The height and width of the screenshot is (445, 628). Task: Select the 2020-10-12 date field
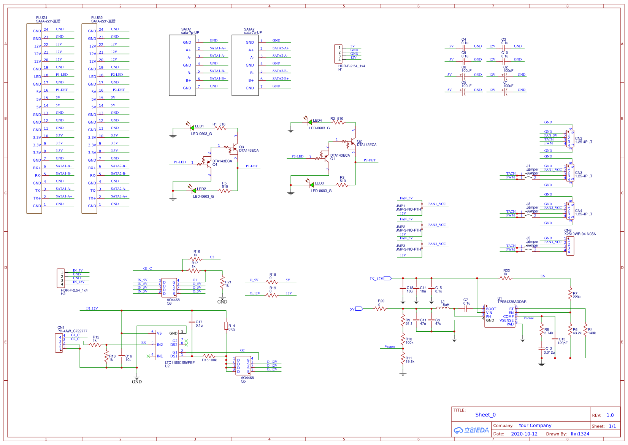(x=524, y=434)
